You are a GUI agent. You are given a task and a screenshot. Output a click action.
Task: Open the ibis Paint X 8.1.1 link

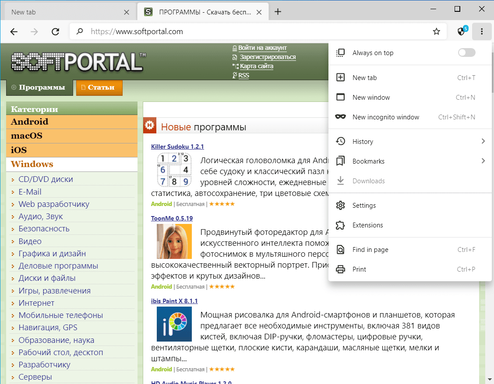click(x=174, y=301)
